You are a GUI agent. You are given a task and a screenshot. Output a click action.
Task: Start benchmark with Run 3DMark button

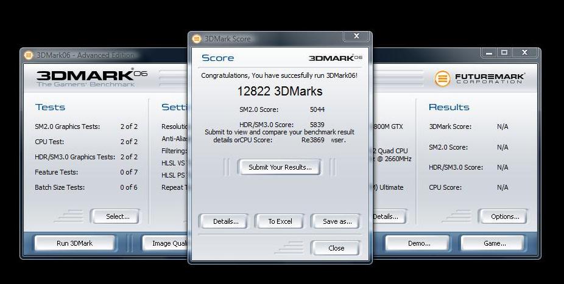[74, 243]
